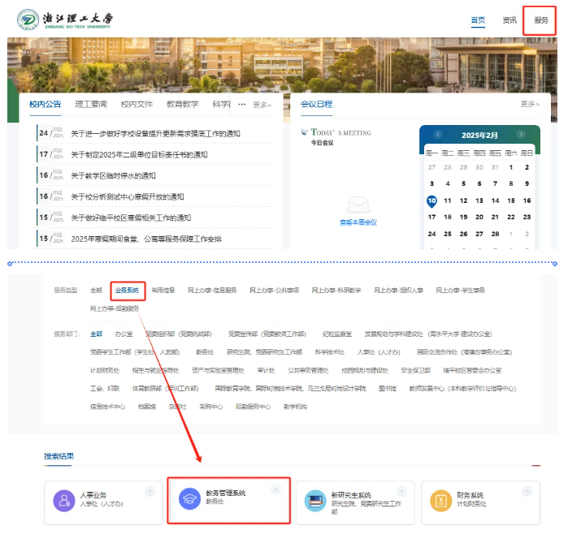Expand hidden tabs via the ellipsis button

point(241,105)
